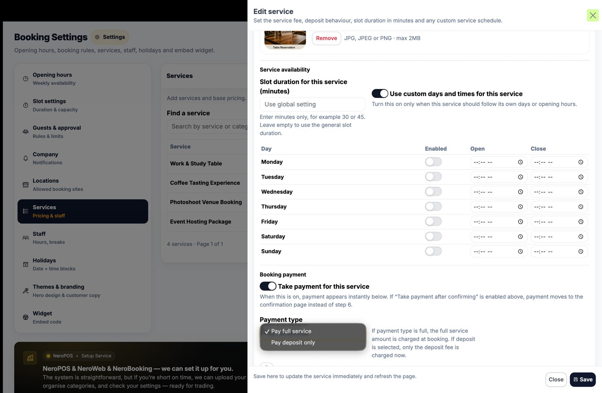Click the Holidays calendar icon in sidebar
The image size is (602, 393).
[x=26, y=264]
